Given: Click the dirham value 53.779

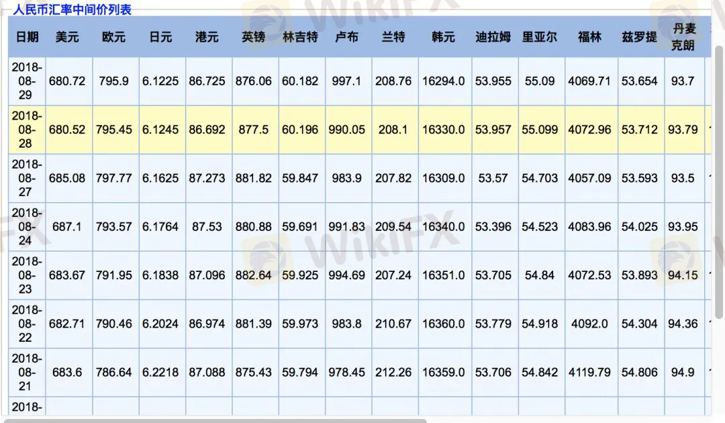Looking at the screenshot, I should click(493, 324).
